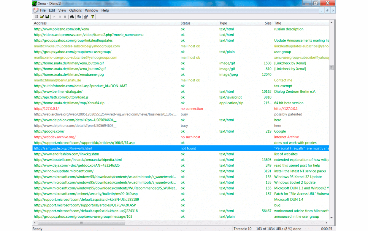
Task: Click the yellow question-mark Help toolbar icon
Action: pos(93,17)
